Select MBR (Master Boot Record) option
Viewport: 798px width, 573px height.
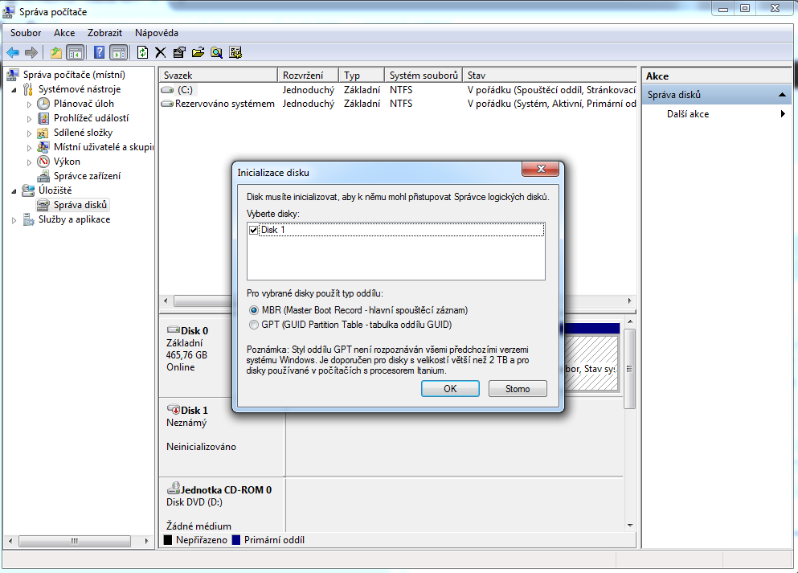tap(254, 309)
